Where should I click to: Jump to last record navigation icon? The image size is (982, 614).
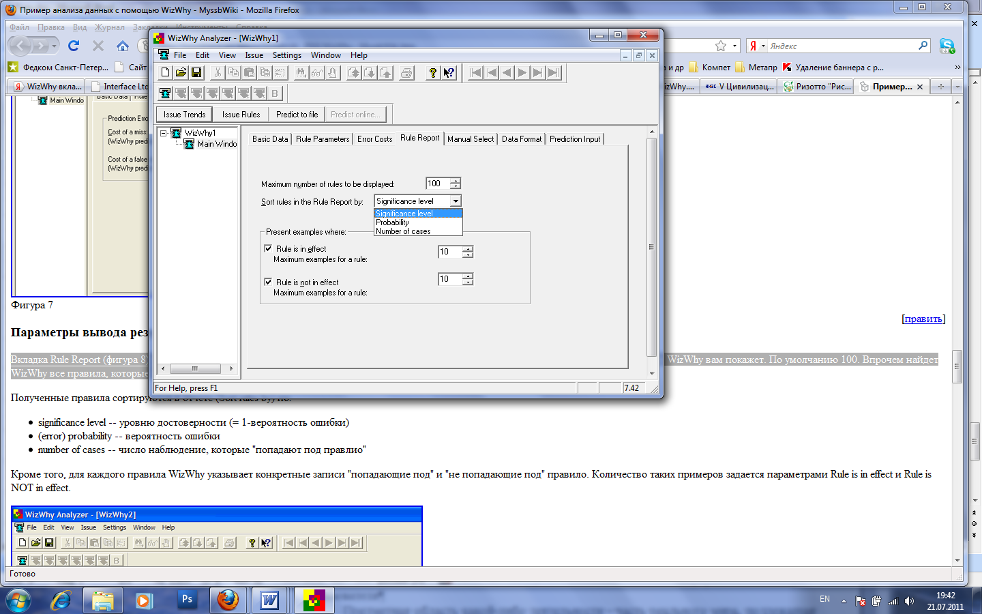pos(554,72)
